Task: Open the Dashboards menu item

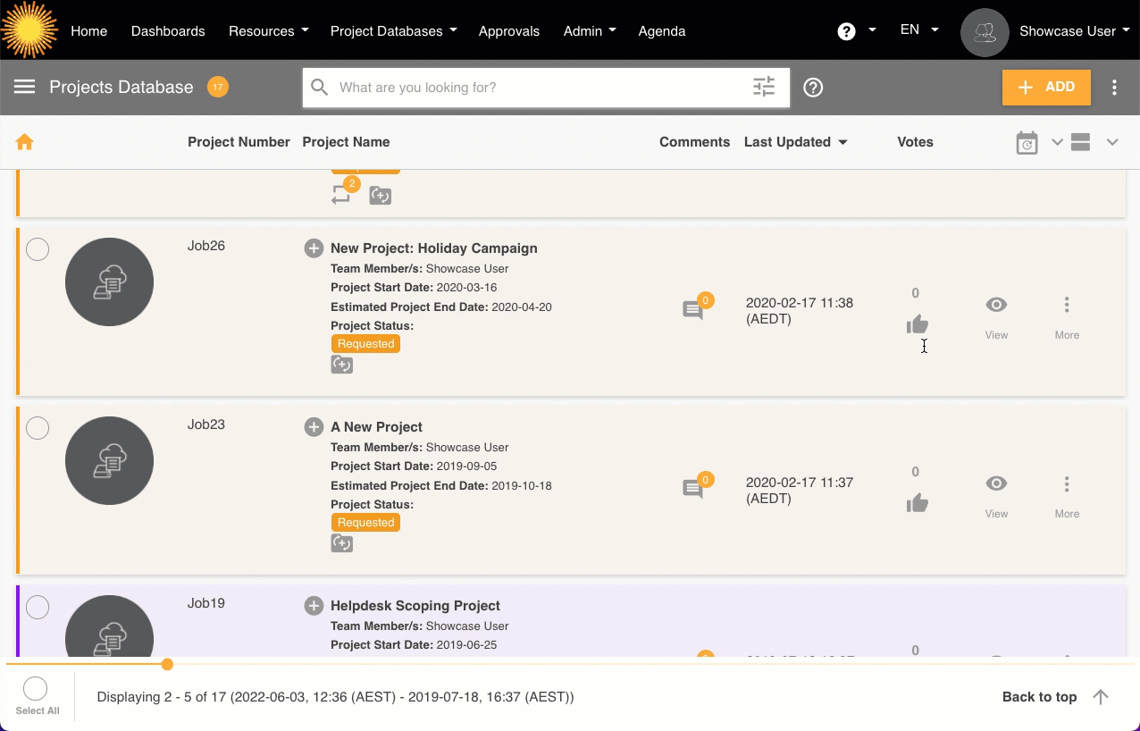Action: [168, 30]
